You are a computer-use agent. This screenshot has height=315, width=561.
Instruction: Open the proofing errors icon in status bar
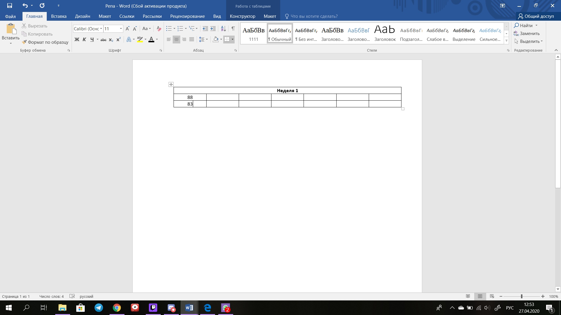coord(72,296)
